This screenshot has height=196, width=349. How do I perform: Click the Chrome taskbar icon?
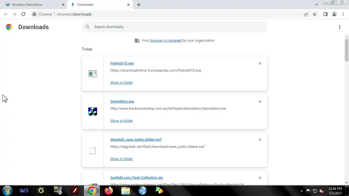[92, 191]
